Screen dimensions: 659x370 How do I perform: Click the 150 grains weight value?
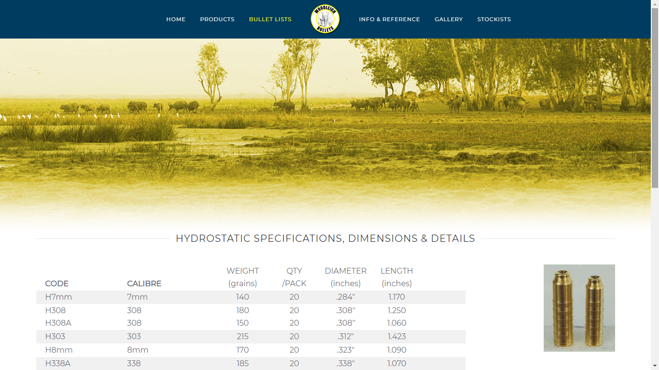pyautogui.click(x=243, y=323)
